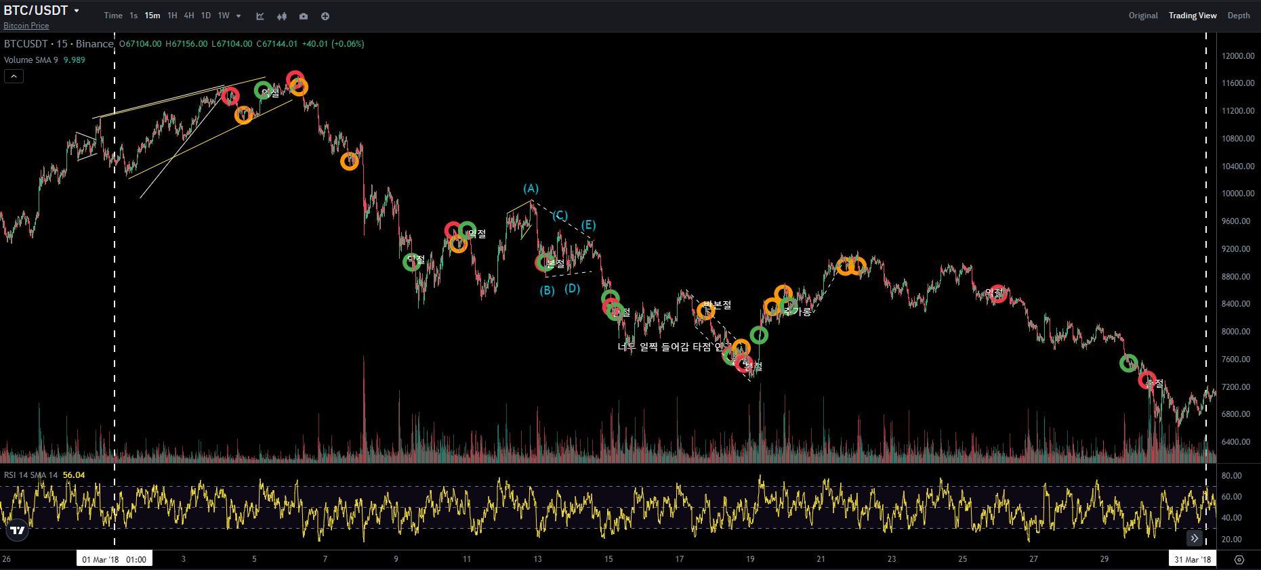Switch interval to 1s
The image size is (1261, 570).
(x=133, y=16)
